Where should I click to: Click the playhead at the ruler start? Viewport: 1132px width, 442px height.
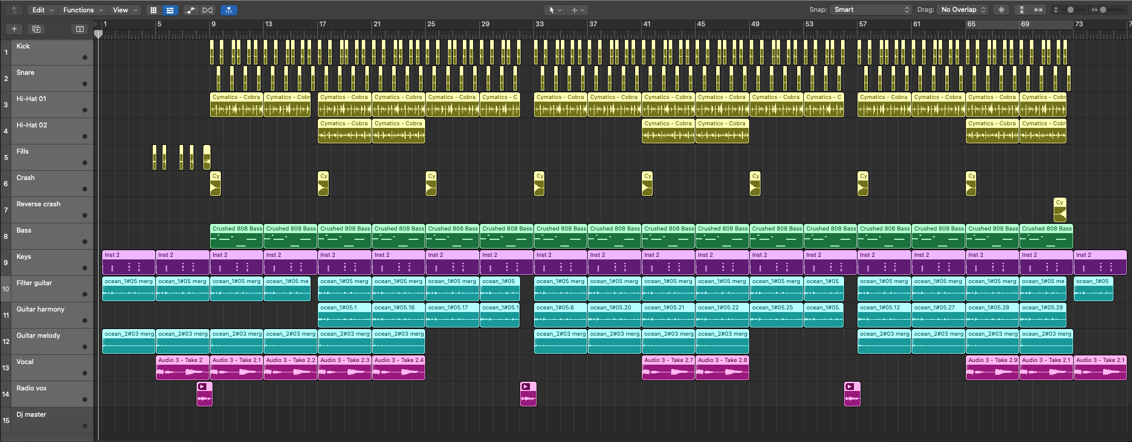tap(98, 34)
